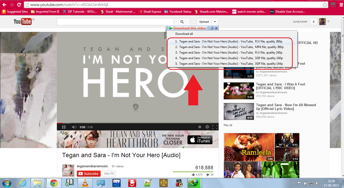Open the watch movies online bookmark
The width and height of the screenshot is (344, 188).
(x=249, y=11)
